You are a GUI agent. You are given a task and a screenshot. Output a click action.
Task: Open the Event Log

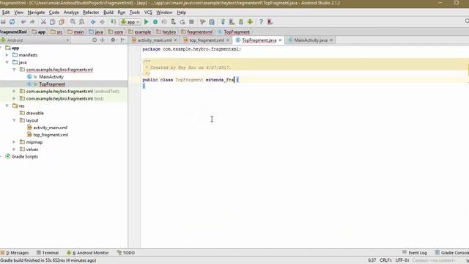(415, 253)
